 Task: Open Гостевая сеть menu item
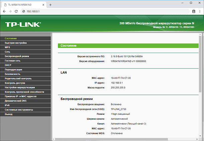[x=26, y=61]
